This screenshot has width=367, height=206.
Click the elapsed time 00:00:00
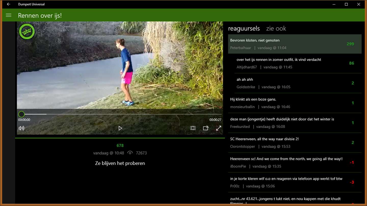click(24, 120)
